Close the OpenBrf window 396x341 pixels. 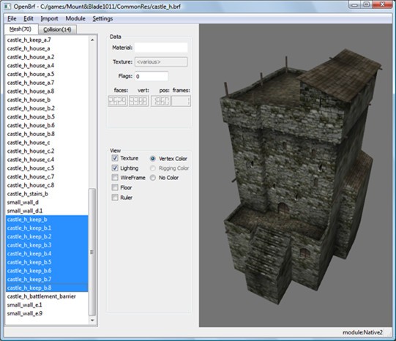[x=382, y=4]
